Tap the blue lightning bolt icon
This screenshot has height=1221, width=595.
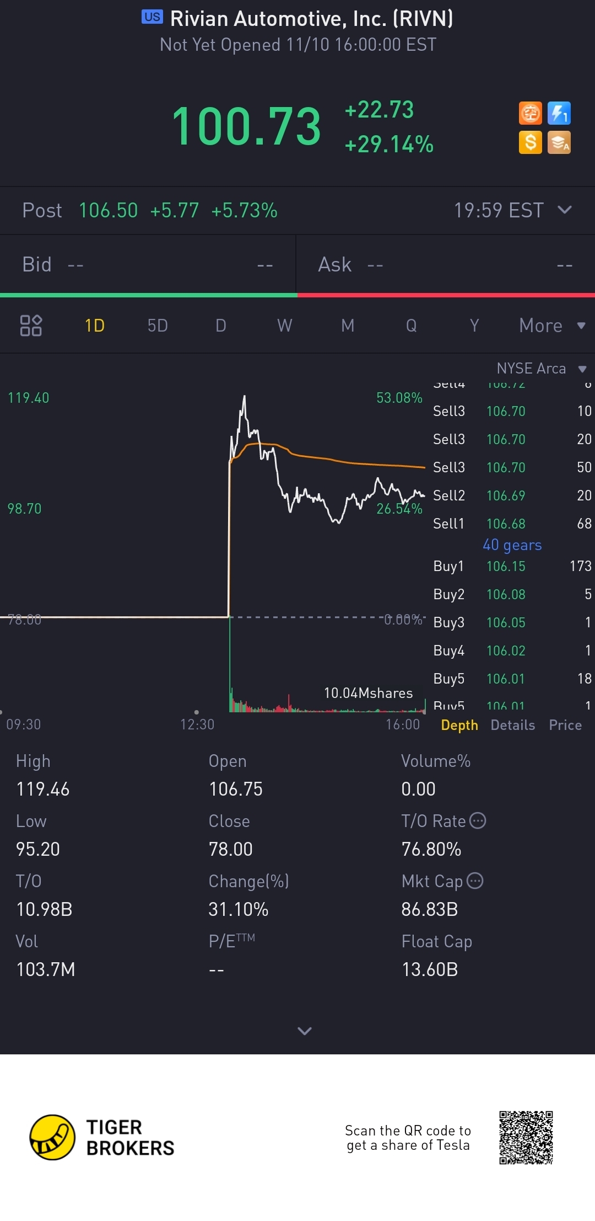[559, 114]
